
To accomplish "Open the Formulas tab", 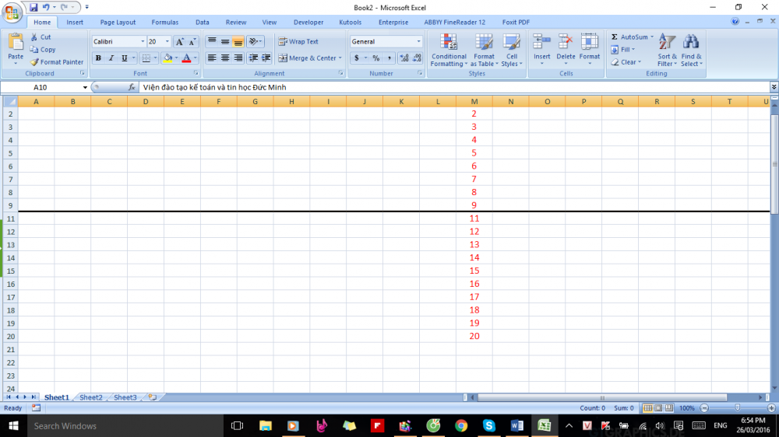I will point(165,23).
